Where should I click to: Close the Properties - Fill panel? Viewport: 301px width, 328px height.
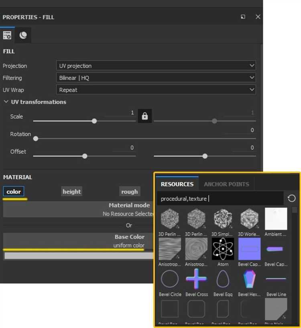pos(258,17)
